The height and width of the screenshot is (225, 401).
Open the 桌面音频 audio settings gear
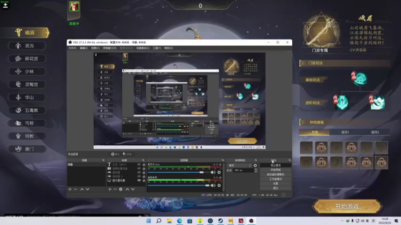219,185
